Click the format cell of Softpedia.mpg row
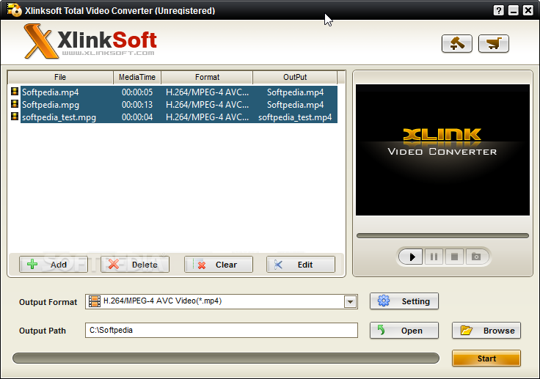Image resolution: width=540 pixels, height=379 pixels. coord(207,105)
